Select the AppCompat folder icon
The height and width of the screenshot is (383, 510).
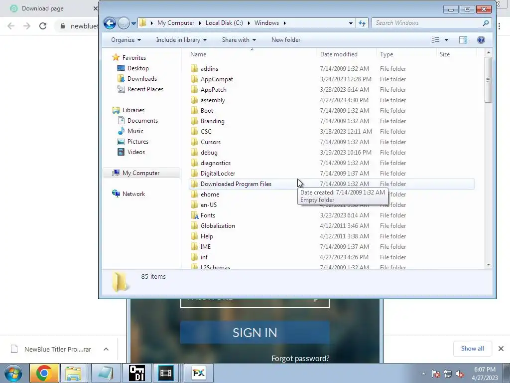(195, 79)
